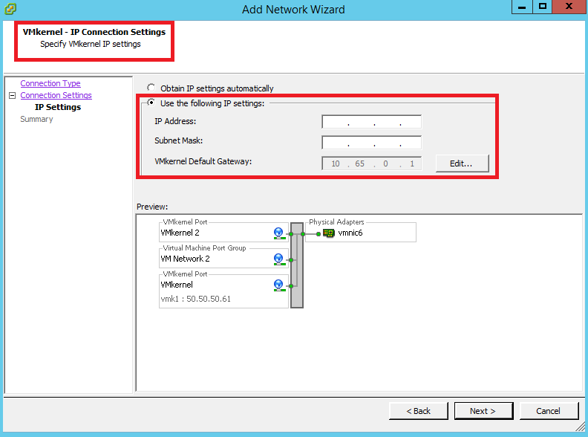Click the globe icon beside VM Network 2
The image size is (588, 437).
[x=278, y=259]
